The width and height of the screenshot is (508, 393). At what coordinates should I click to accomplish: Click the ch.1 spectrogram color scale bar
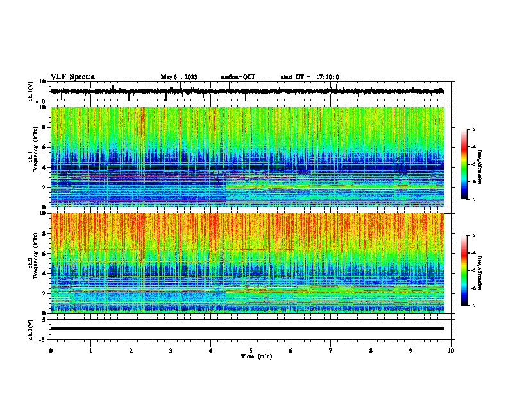coord(464,164)
